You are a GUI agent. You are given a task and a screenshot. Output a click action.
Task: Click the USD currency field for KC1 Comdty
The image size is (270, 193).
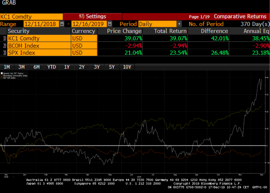(84, 38)
